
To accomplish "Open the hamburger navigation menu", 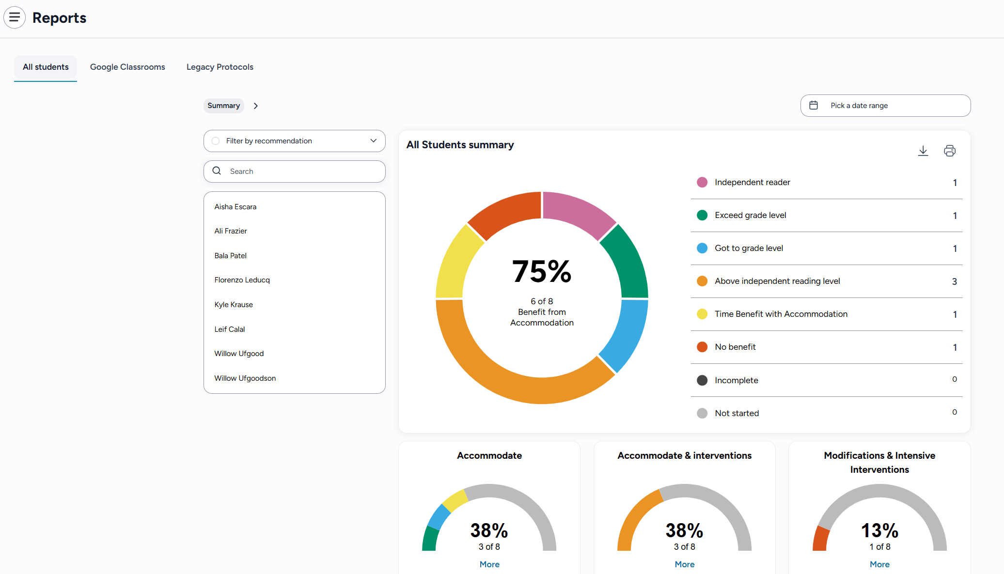I will click(15, 17).
